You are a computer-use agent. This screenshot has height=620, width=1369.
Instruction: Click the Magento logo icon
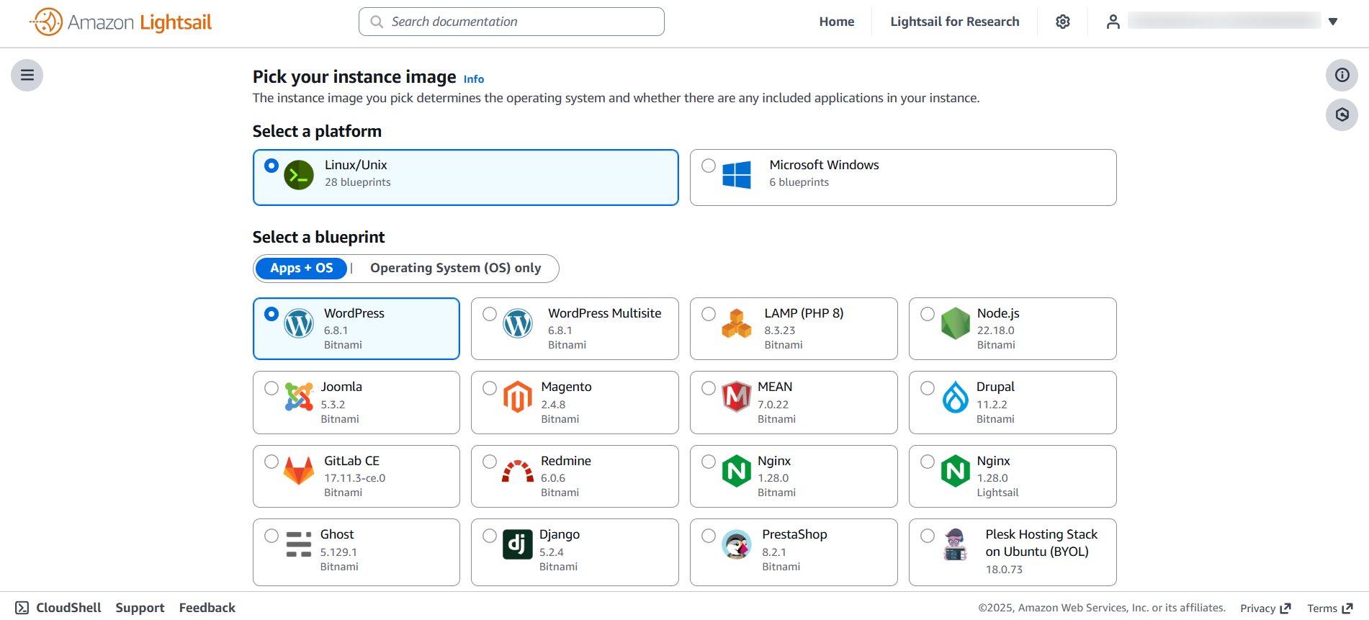click(518, 397)
